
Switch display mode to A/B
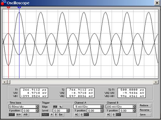(x=25, y=115)
